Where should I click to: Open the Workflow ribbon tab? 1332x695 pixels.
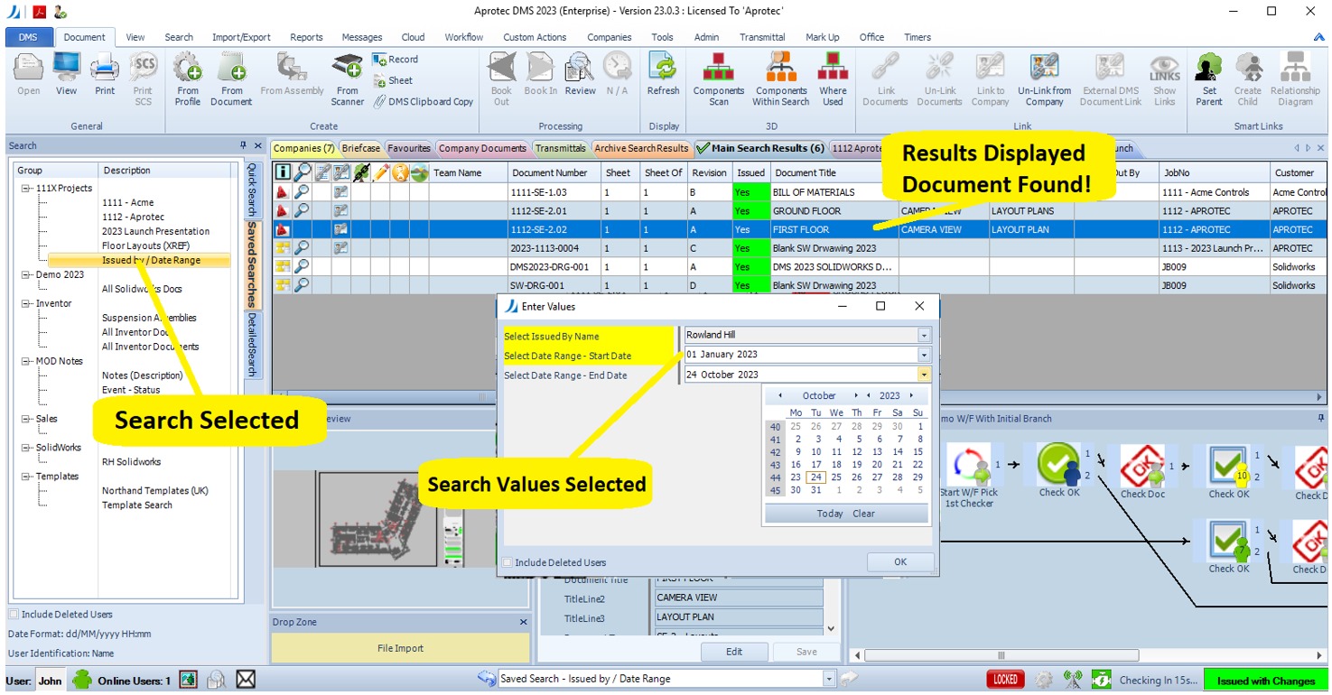[463, 37]
